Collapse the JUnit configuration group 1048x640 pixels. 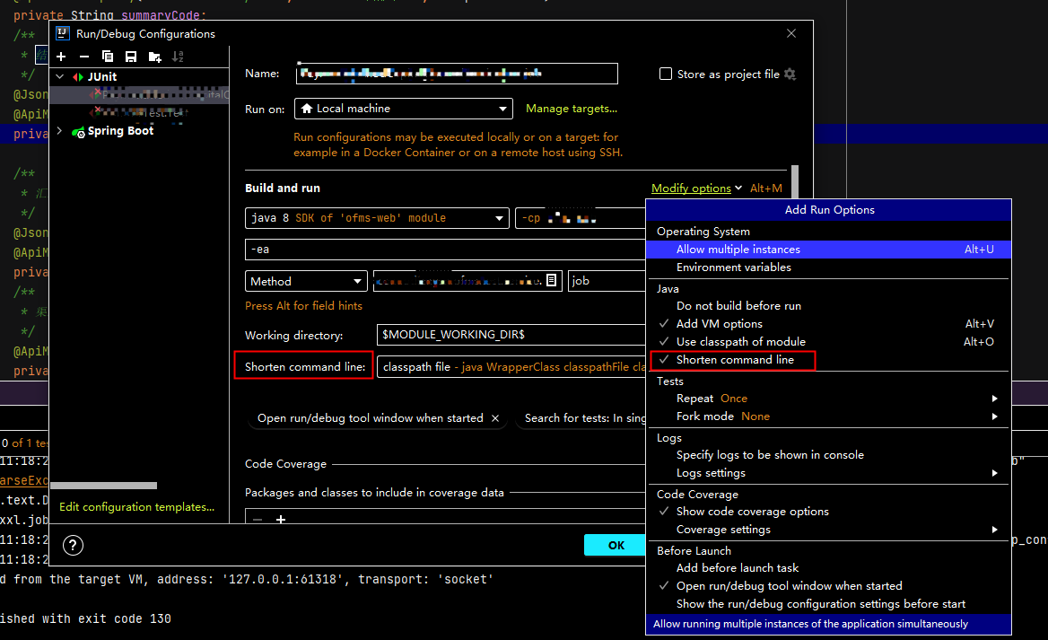tap(59, 76)
